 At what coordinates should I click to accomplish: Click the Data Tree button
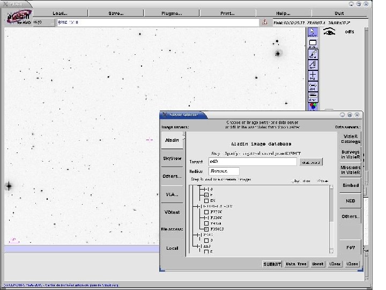point(296,264)
